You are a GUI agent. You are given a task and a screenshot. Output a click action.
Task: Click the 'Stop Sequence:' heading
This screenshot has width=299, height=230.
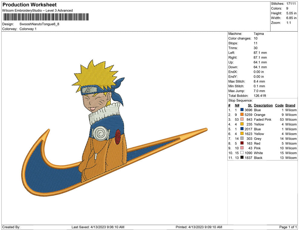tap(240, 101)
